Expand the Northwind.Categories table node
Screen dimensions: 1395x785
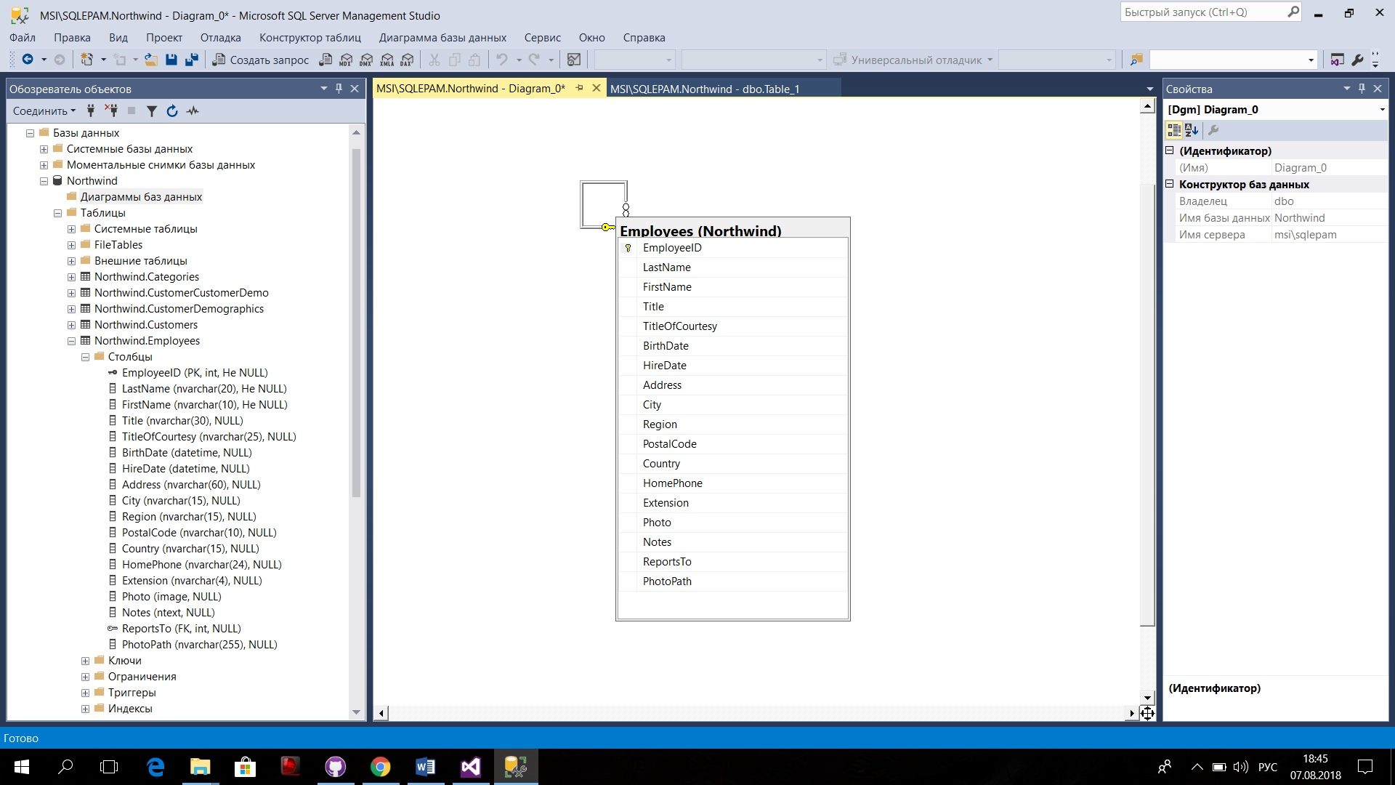pos(71,277)
